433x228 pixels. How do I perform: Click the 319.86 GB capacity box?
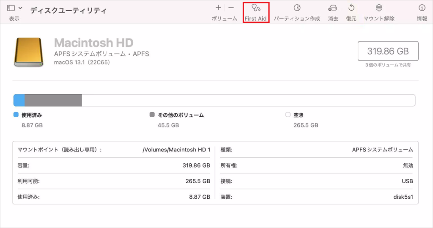[388, 51]
